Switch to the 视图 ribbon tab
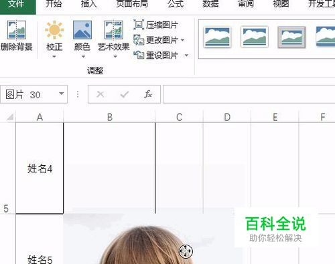335x264 pixels. tap(281, 4)
